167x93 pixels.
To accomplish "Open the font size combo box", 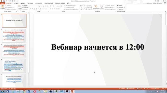I will [40, 6].
